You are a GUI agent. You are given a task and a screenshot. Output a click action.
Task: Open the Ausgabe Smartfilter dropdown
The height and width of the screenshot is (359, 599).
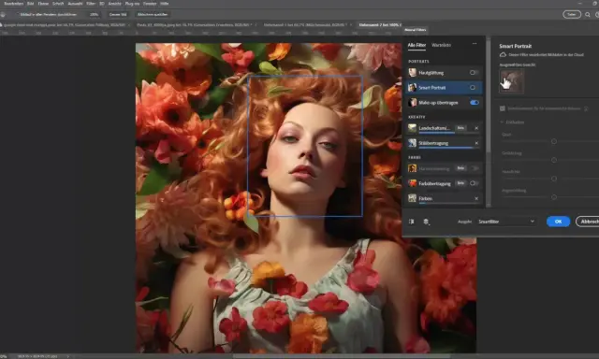coord(505,222)
